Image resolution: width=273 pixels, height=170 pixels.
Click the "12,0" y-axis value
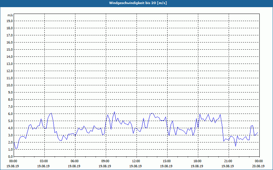pyautogui.click(x=10, y=71)
